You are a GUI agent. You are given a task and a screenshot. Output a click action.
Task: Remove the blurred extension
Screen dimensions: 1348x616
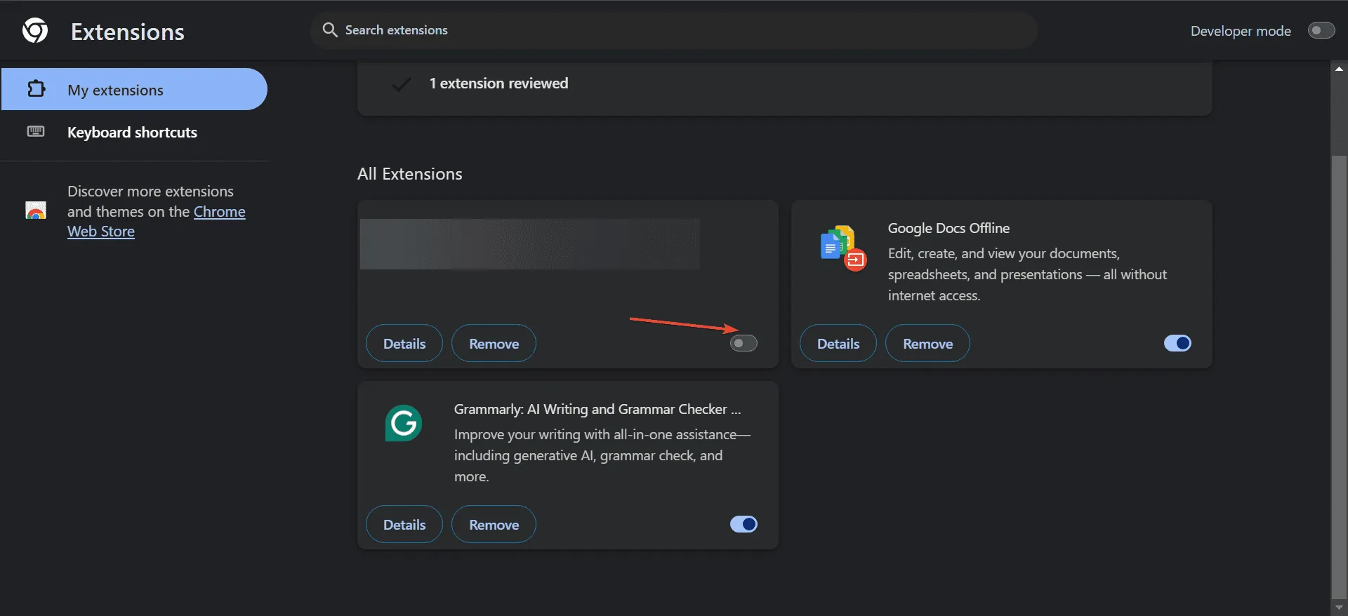(494, 343)
